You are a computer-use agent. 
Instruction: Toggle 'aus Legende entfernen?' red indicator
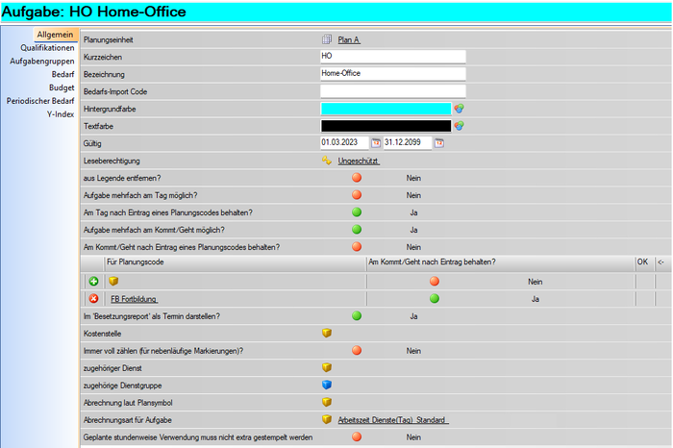tap(357, 178)
